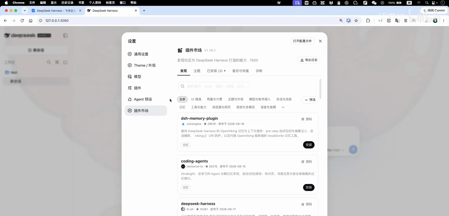The width and height of the screenshot is (449, 216).
Task: Open the 模型 settings section
Action: coord(146,77)
